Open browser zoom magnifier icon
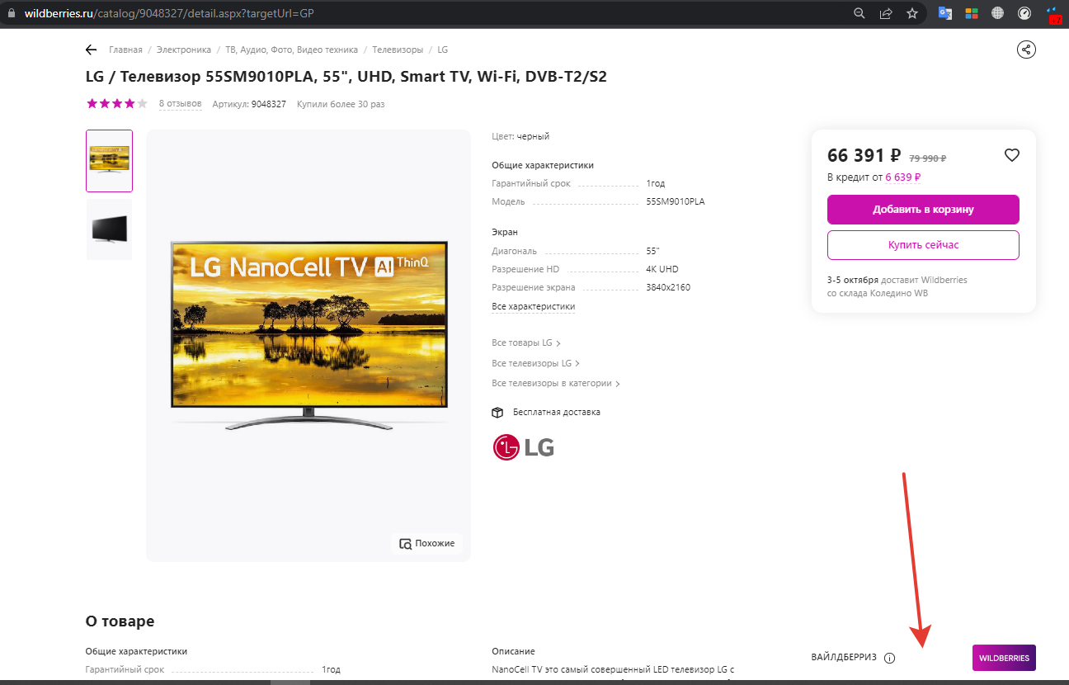This screenshot has height=685, width=1069. (859, 13)
